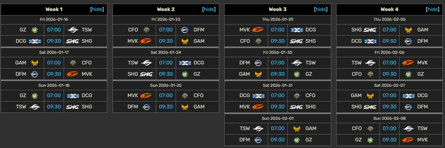
Task: Click MVK logo in Jan 29 match versus DCG
Action: click(258, 30)
